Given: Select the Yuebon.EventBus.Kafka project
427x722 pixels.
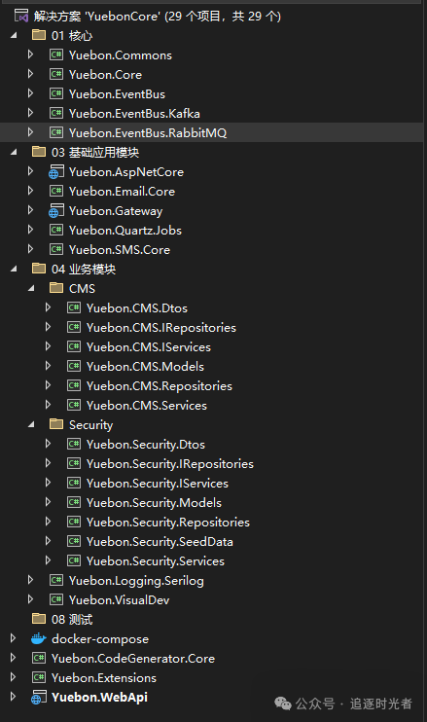Looking at the screenshot, I should tap(134, 113).
